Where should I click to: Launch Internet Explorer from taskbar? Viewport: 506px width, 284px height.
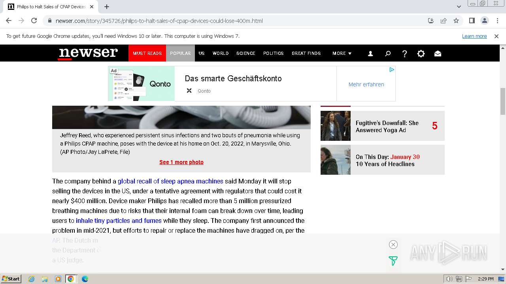point(32,279)
